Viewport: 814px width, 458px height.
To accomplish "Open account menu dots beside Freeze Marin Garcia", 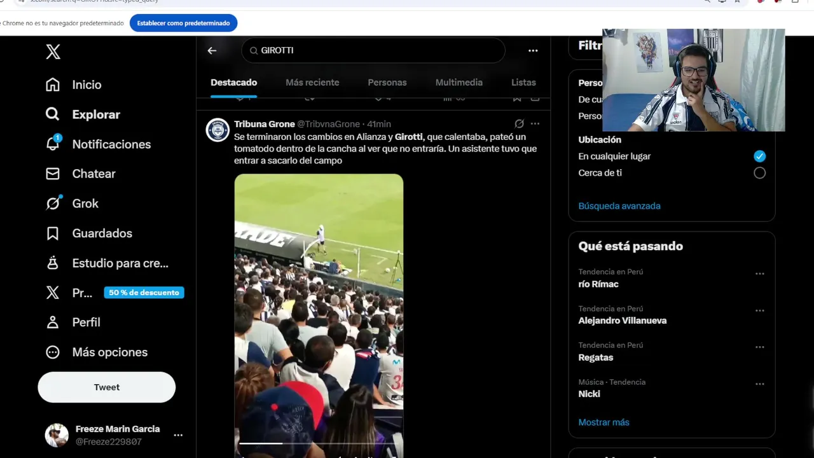I will tap(178, 435).
